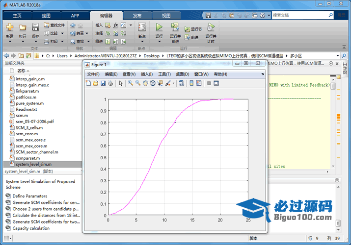351x245 pixels.
Task: Click the Edit Plot arrow tool in Figure 1
Action: [x=121, y=83]
